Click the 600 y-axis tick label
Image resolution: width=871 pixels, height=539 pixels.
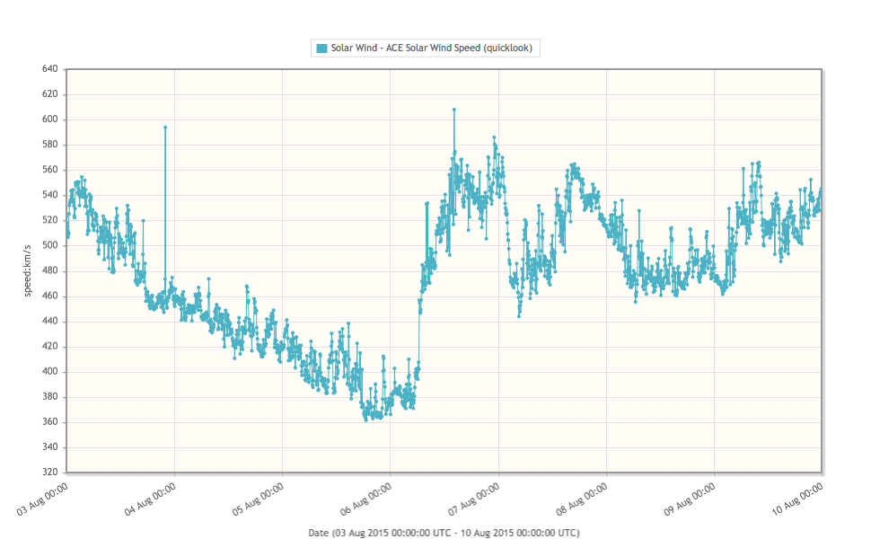(x=49, y=119)
